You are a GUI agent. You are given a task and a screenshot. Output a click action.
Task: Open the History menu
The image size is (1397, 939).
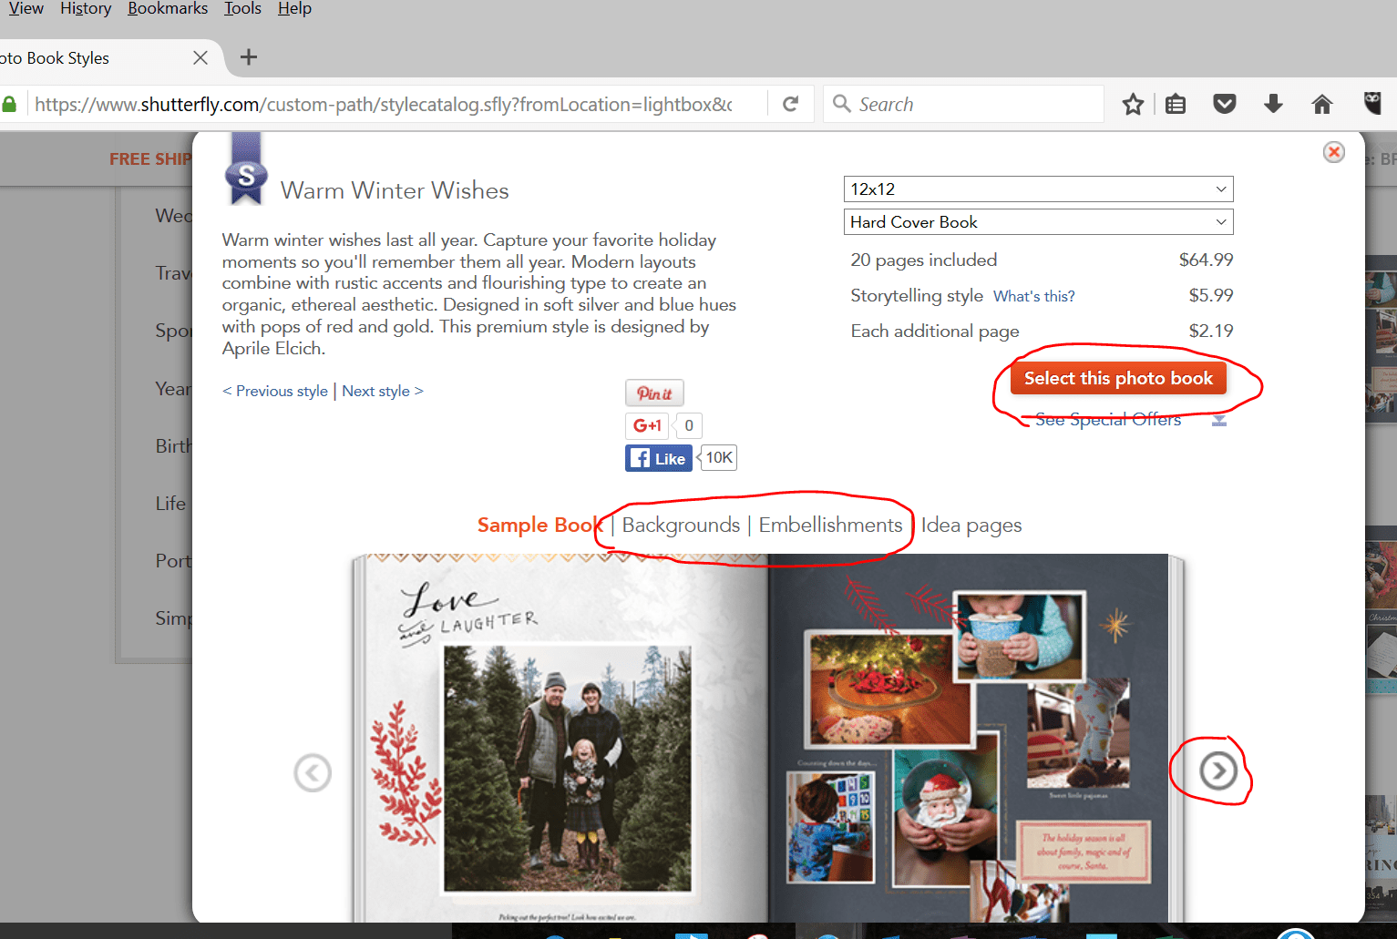(86, 9)
